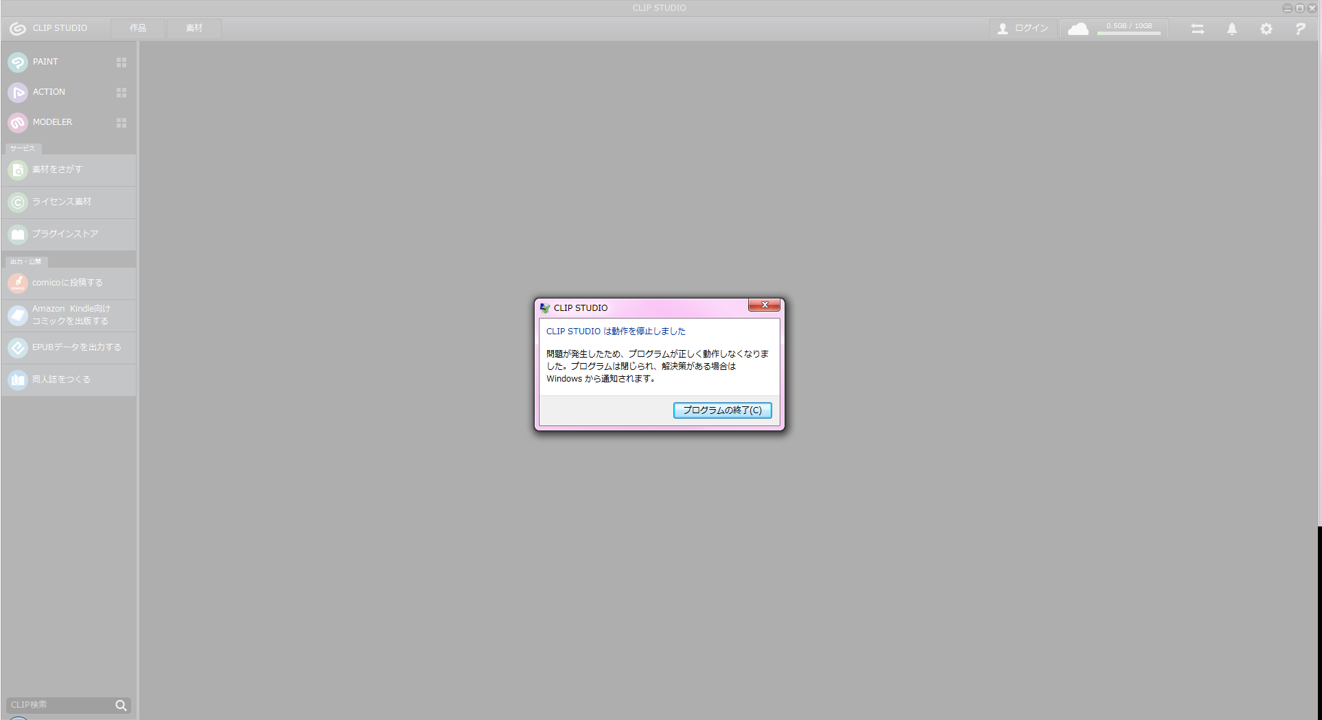
Task: Click the プラグインストア store icon
Action: (18, 234)
